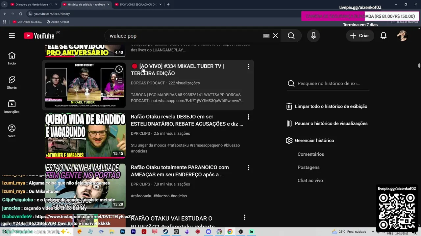Open Premiere Pro from the taskbar

133,232
